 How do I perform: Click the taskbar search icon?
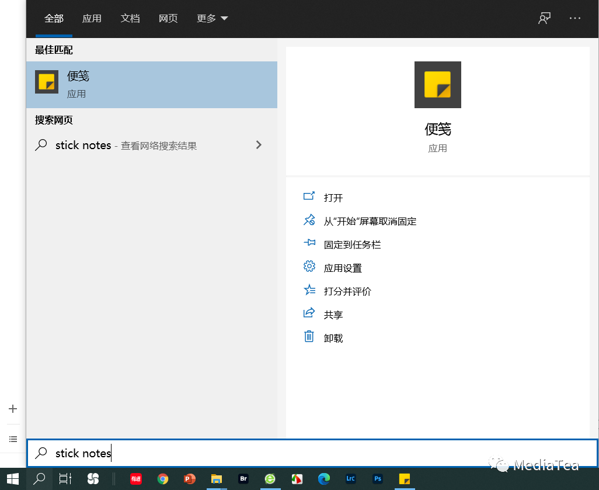39,479
